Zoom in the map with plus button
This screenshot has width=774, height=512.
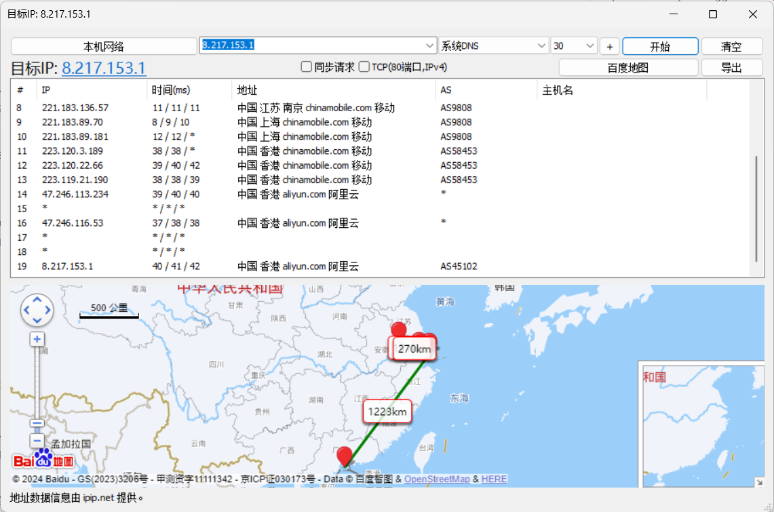coord(37,339)
